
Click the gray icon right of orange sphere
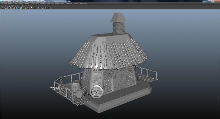36,8
